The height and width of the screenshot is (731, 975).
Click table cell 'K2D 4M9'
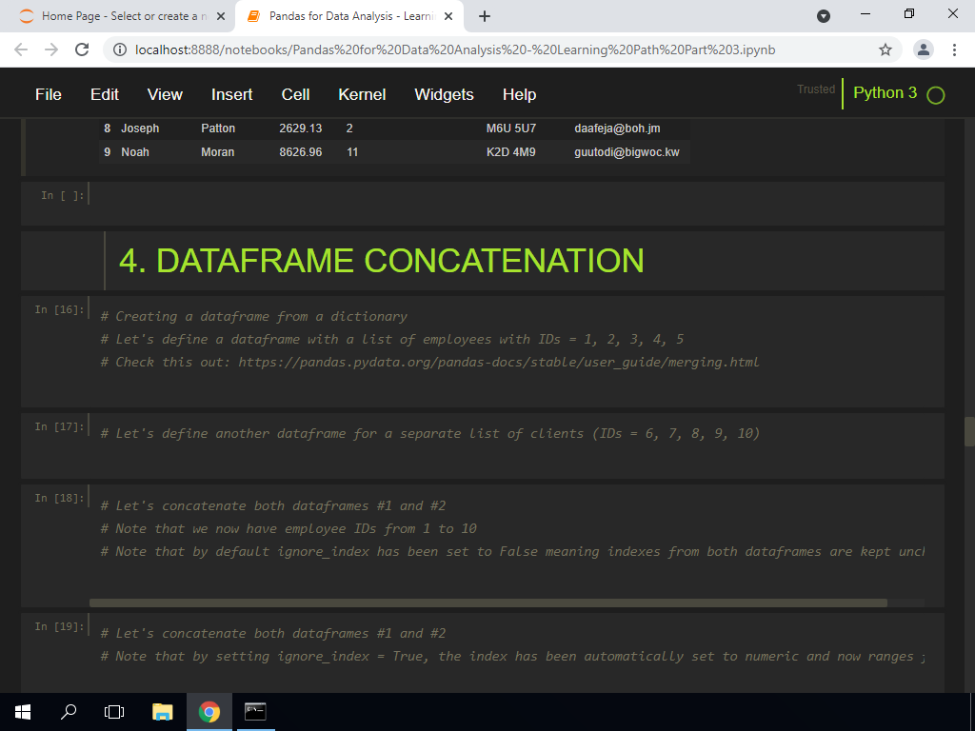tap(511, 152)
